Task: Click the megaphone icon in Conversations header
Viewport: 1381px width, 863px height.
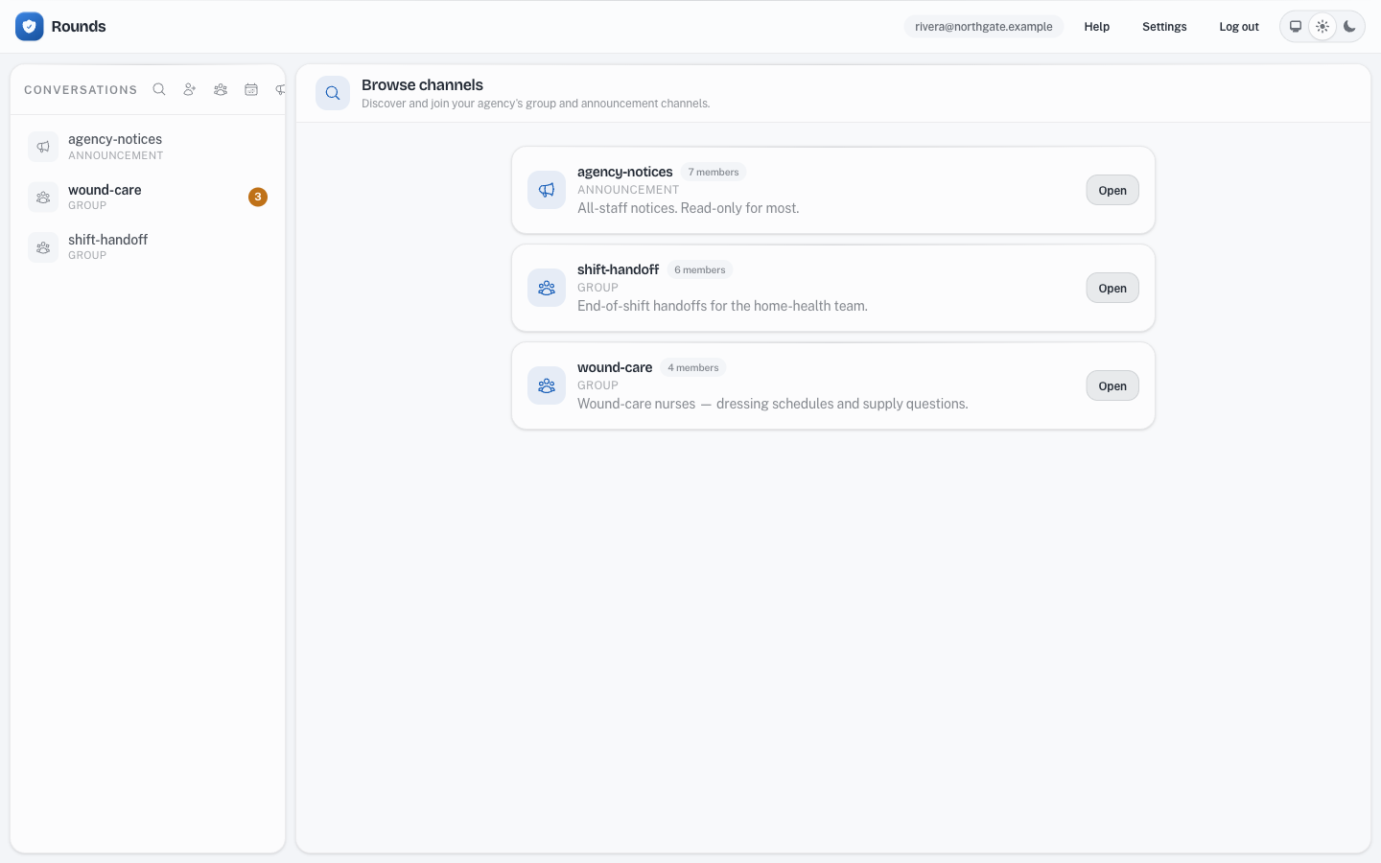Action: tap(280, 89)
